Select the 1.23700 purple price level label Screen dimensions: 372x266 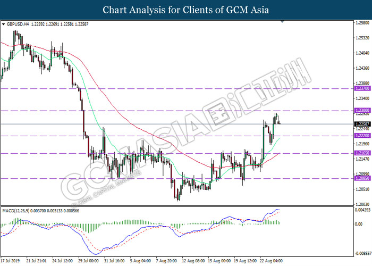point(362,88)
